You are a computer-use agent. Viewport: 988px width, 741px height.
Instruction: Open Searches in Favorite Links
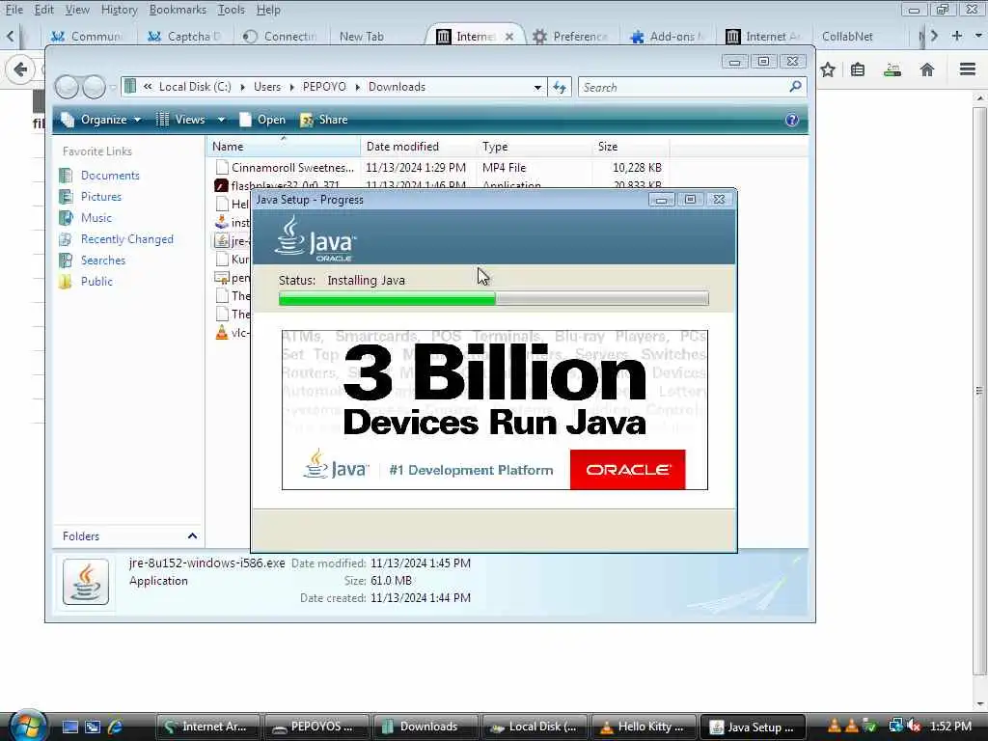tap(102, 261)
